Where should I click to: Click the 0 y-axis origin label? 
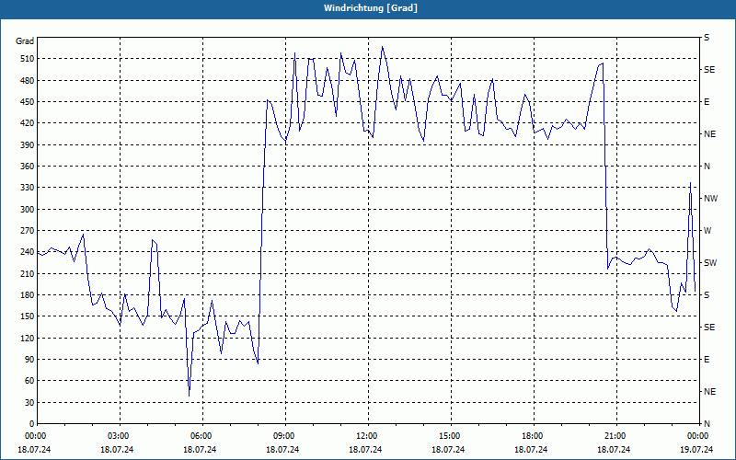coord(32,424)
